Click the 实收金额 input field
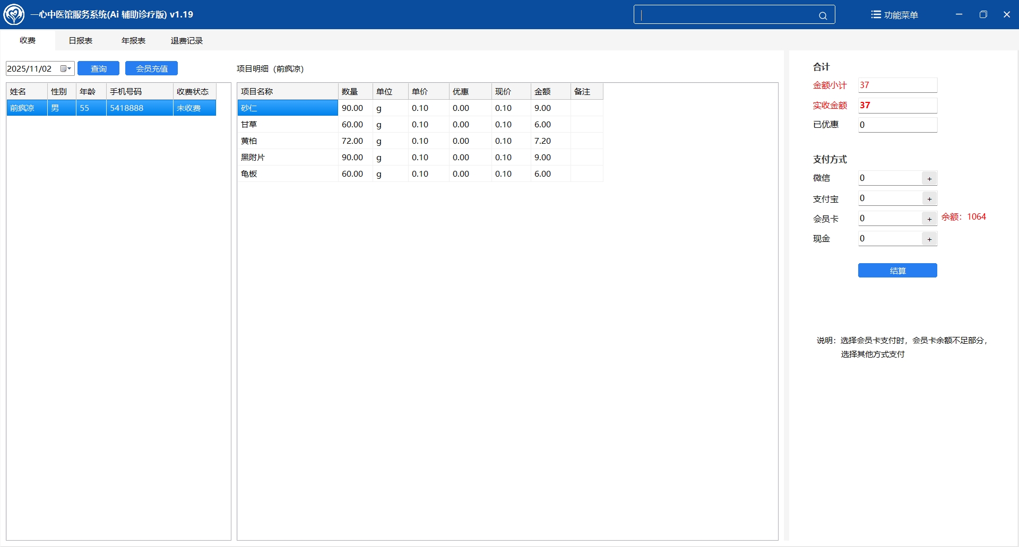 897,106
